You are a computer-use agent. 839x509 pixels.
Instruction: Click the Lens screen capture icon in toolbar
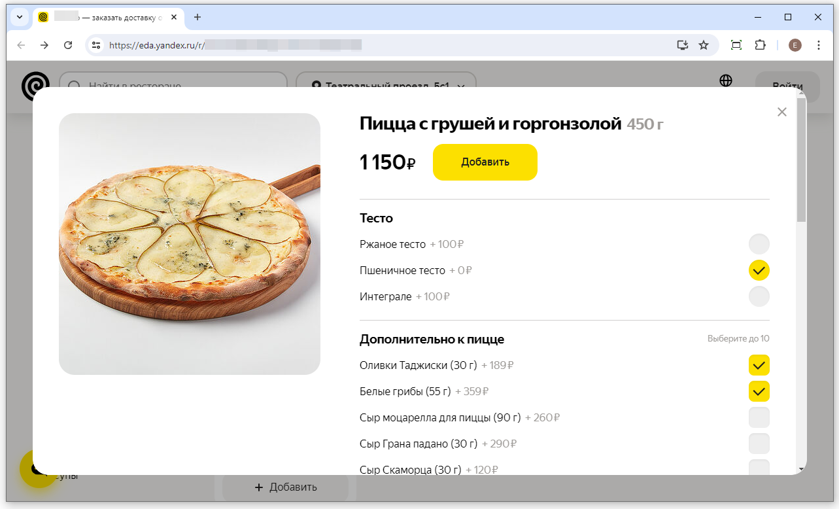(x=736, y=45)
